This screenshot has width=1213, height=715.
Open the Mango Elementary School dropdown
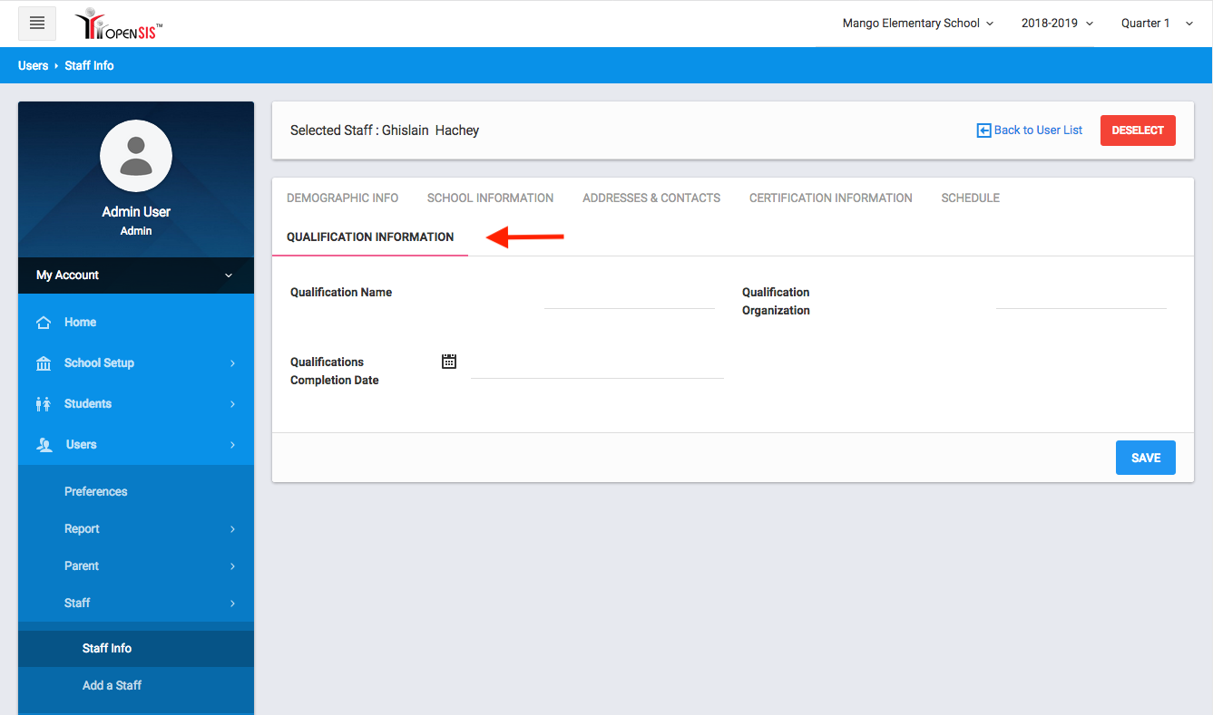[x=917, y=24]
